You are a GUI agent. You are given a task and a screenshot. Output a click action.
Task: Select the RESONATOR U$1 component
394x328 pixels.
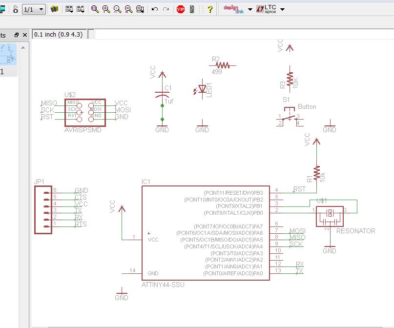(x=330, y=217)
